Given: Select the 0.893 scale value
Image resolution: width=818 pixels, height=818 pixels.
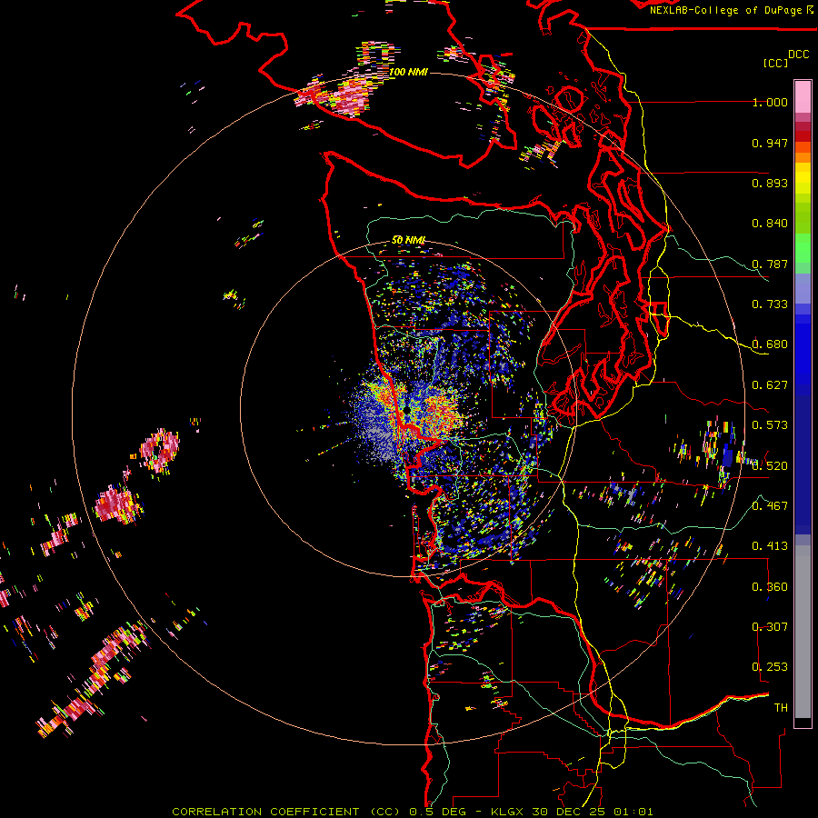Looking at the screenshot, I should (x=770, y=183).
